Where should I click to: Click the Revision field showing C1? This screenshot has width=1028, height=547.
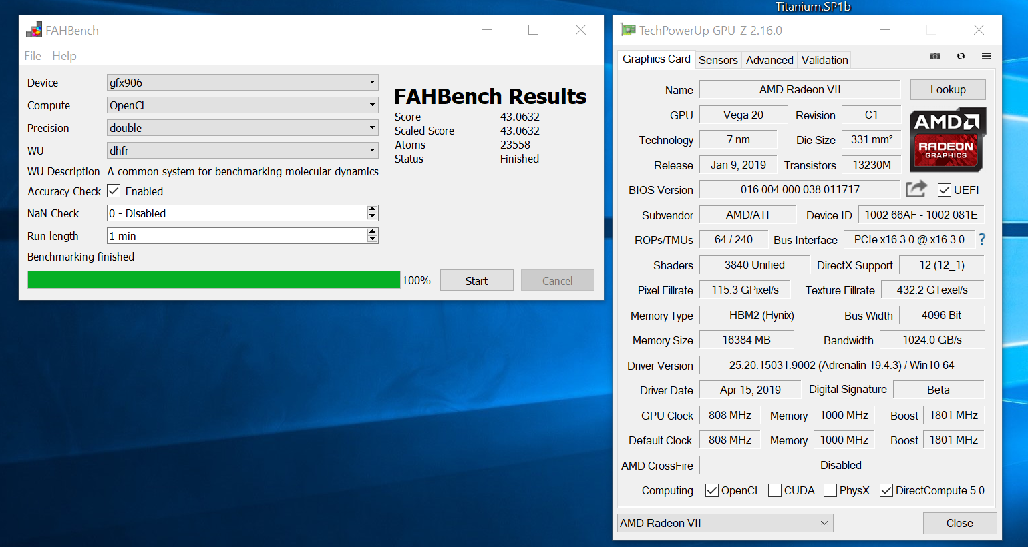(x=871, y=115)
